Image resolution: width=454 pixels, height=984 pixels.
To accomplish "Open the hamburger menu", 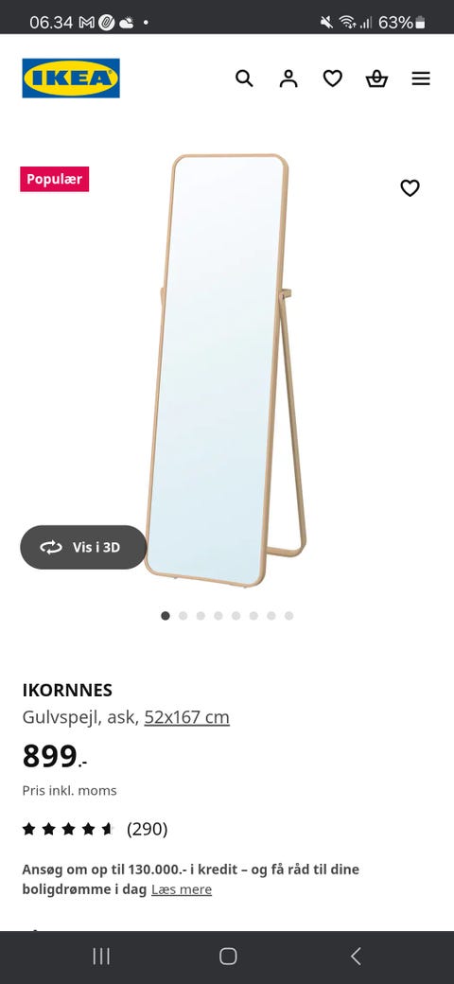I will pos(421,79).
